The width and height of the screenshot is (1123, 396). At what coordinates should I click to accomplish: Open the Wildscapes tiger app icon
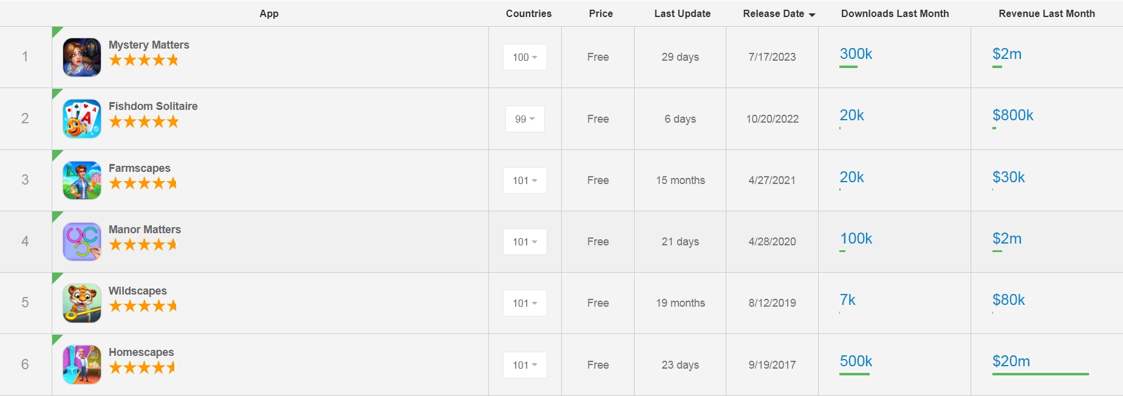pyautogui.click(x=82, y=303)
